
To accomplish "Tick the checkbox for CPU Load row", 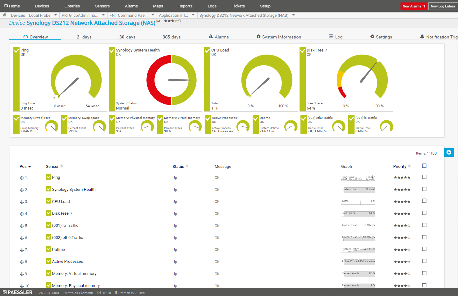I will (x=424, y=201).
